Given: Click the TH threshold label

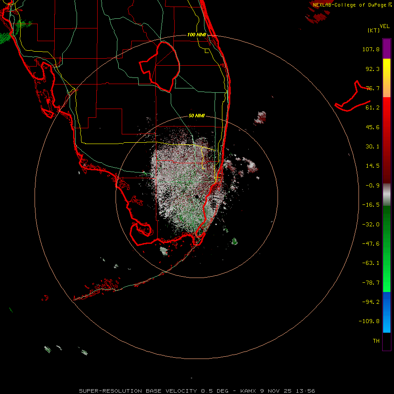Looking at the screenshot, I should pyautogui.click(x=376, y=341).
